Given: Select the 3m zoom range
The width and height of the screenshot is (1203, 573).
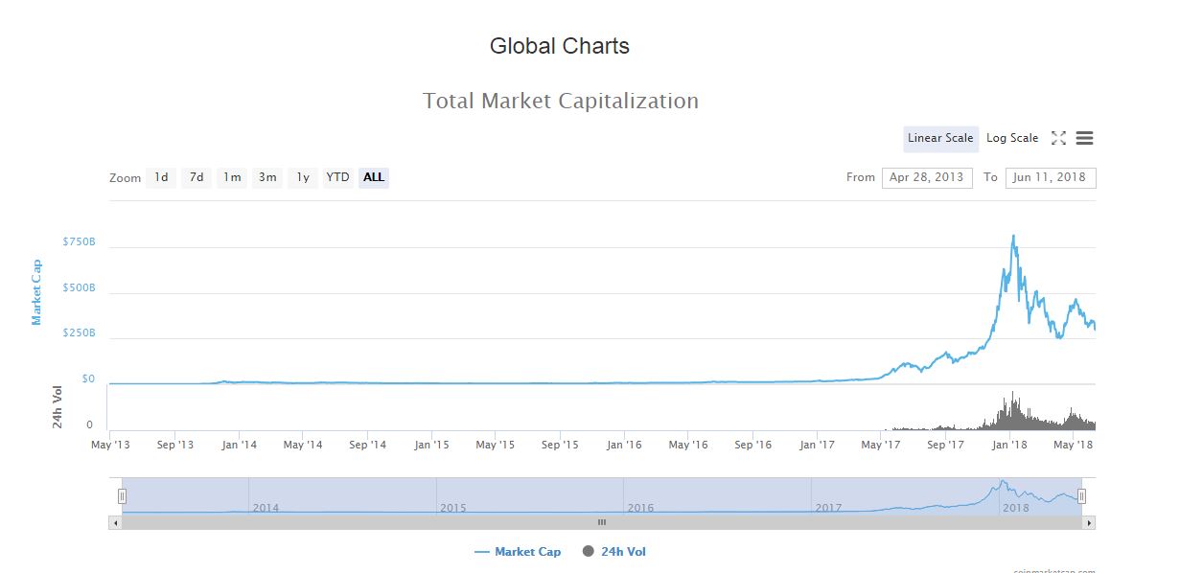Looking at the screenshot, I should click(x=267, y=177).
